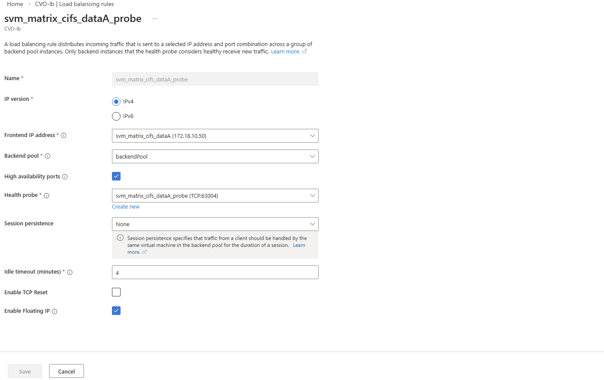
Task: Open the ellipsis more options menu
Action: coord(155,19)
